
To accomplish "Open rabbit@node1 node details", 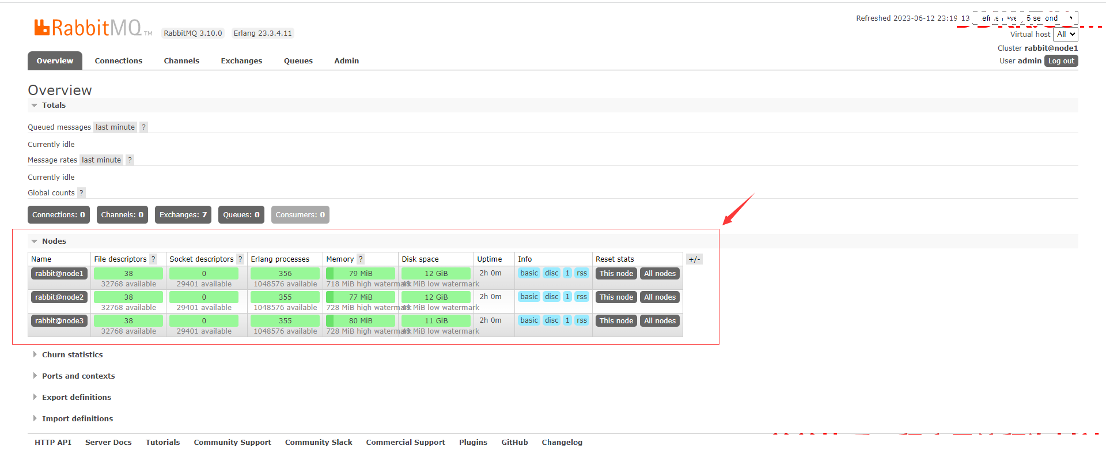I will tap(59, 274).
